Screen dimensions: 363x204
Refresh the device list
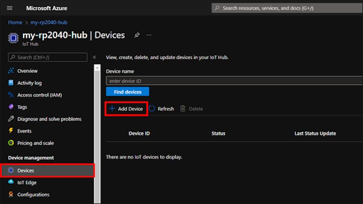(x=161, y=109)
